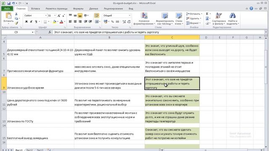Open the Файл tab
This screenshot has width=269, height=151.
[x=7, y=8]
